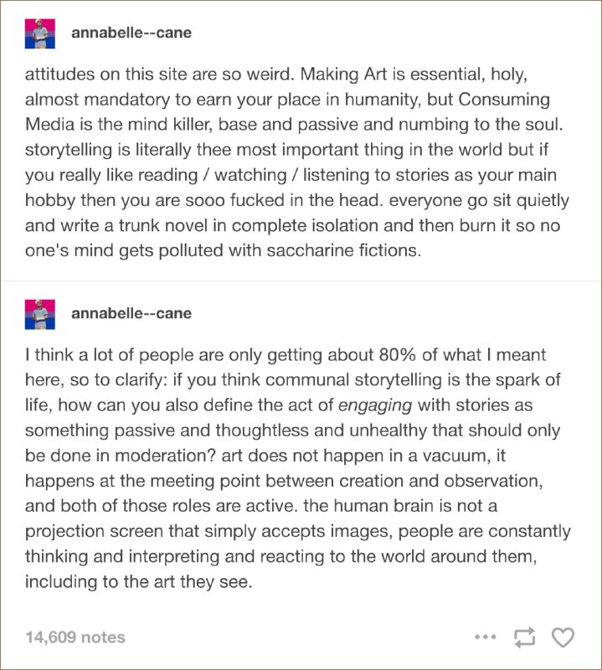Visit annabelle--cane blog from the top post username
This screenshot has width=602, height=670.
(x=131, y=33)
